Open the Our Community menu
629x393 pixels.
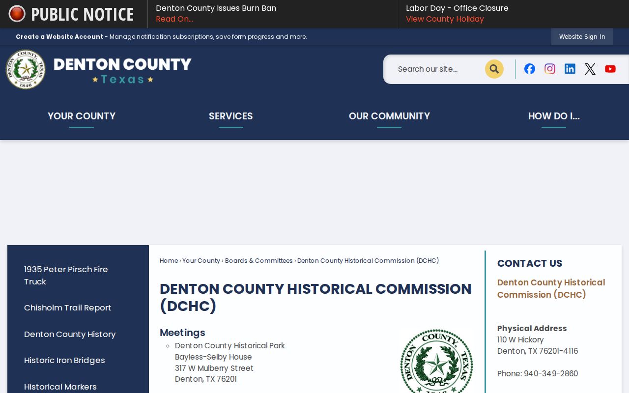click(x=389, y=116)
